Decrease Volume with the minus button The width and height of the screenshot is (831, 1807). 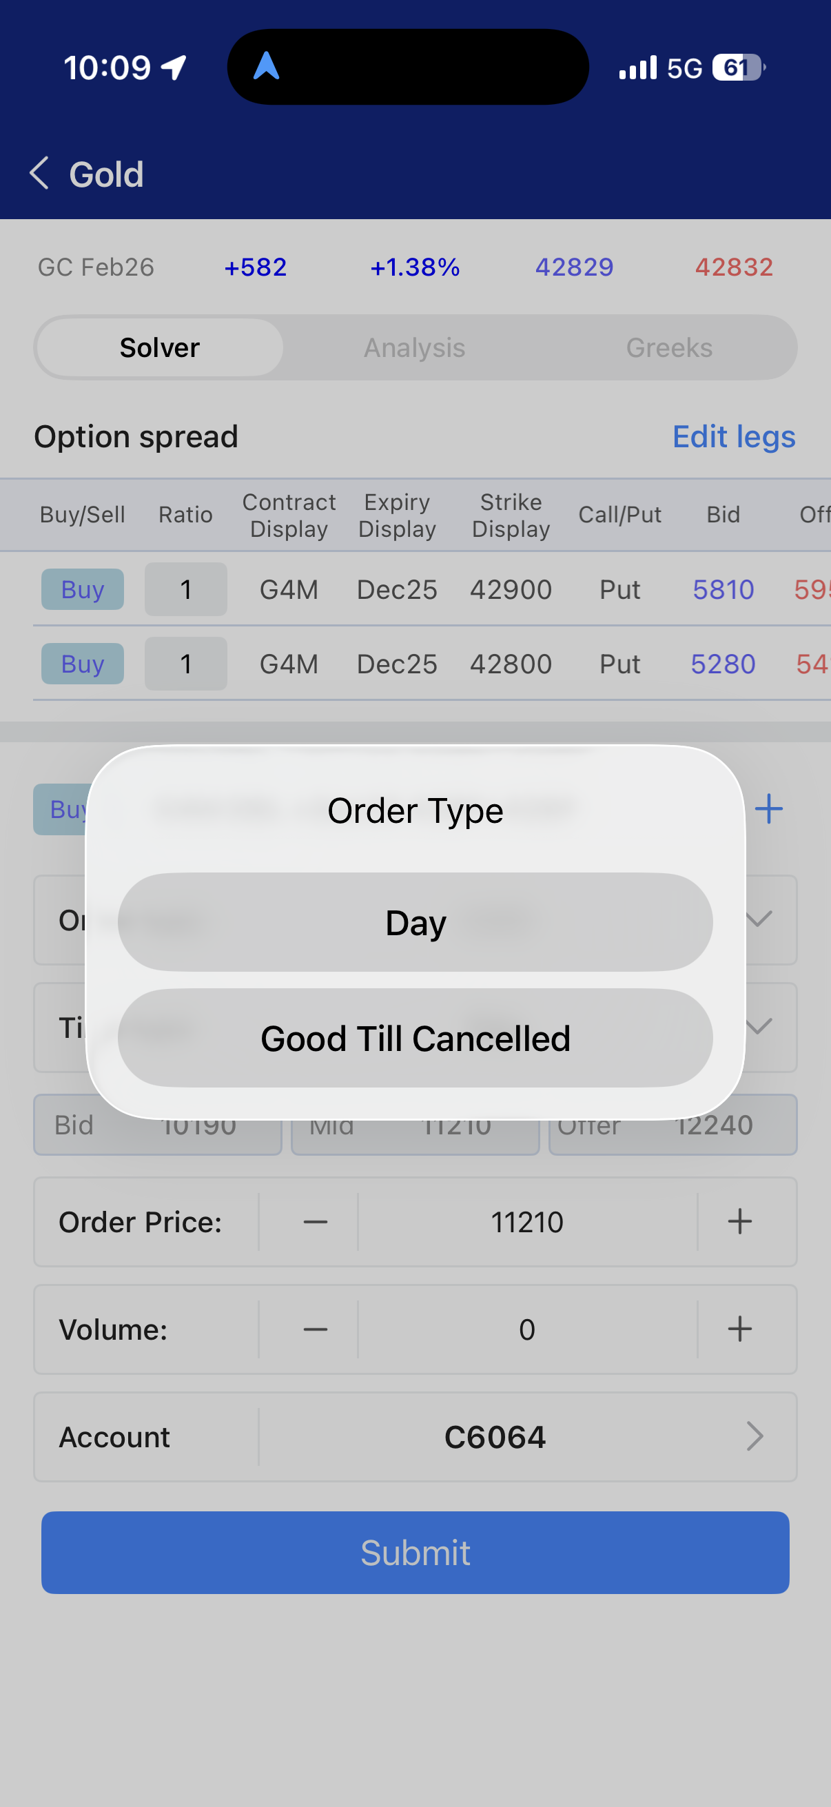coord(315,1329)
